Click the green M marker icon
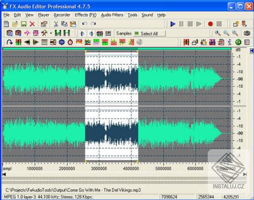This screenshot has height=200, width=254. coord(58,33)
